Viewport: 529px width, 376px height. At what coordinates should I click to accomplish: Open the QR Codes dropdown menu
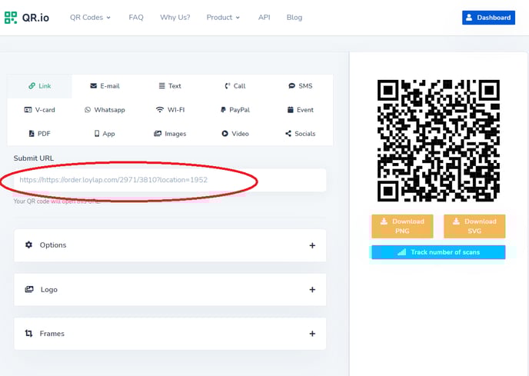[x=90, y=17]
